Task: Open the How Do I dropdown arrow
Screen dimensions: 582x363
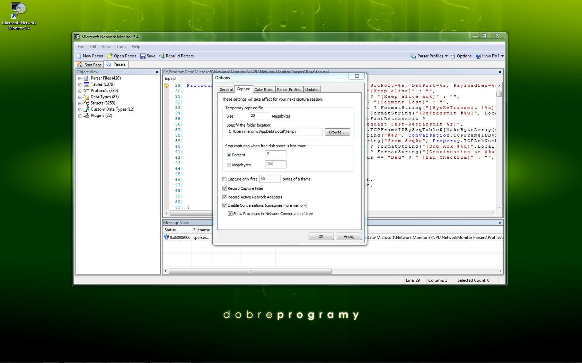Action: (x=502, y=56)
